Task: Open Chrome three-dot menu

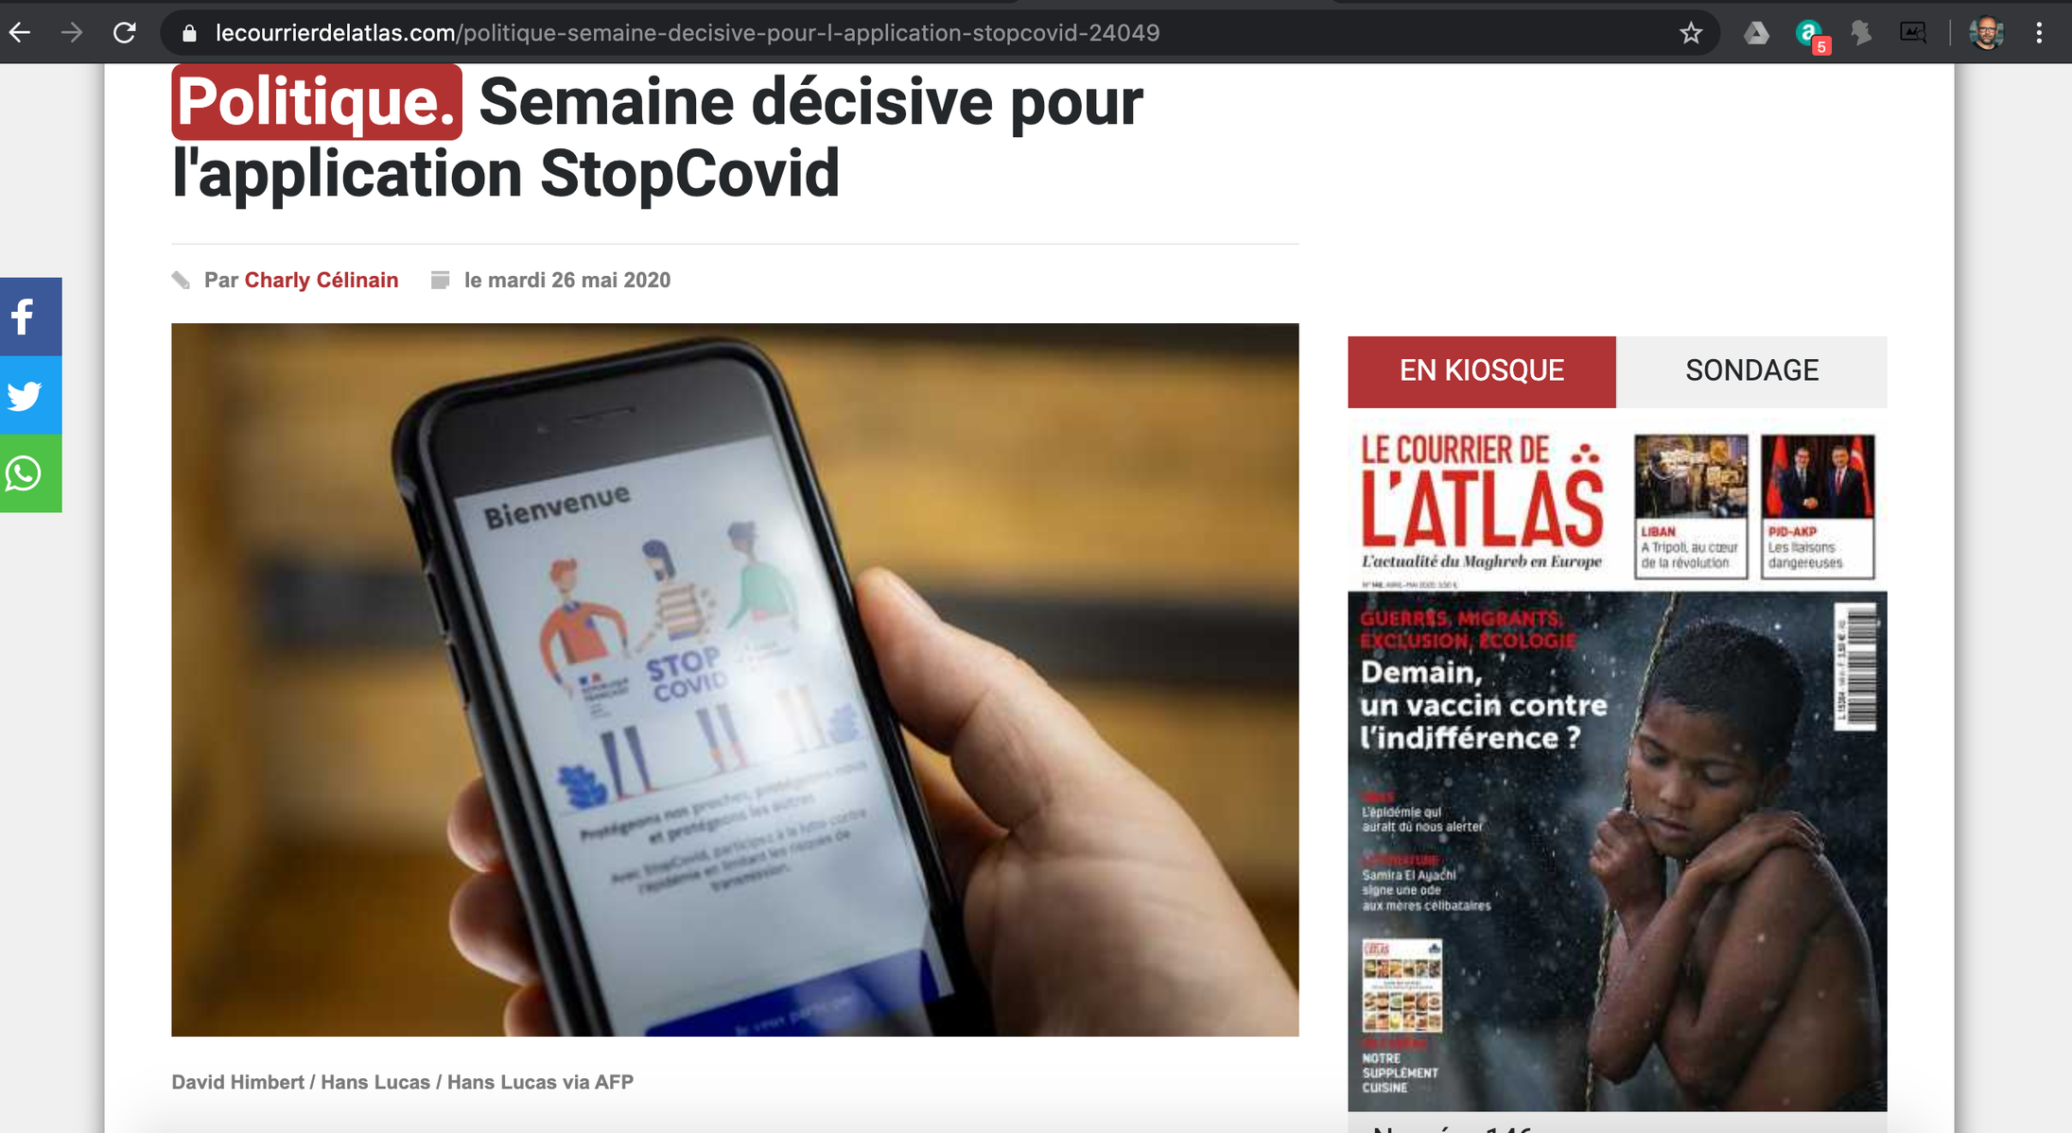Action: point(2039,33)
